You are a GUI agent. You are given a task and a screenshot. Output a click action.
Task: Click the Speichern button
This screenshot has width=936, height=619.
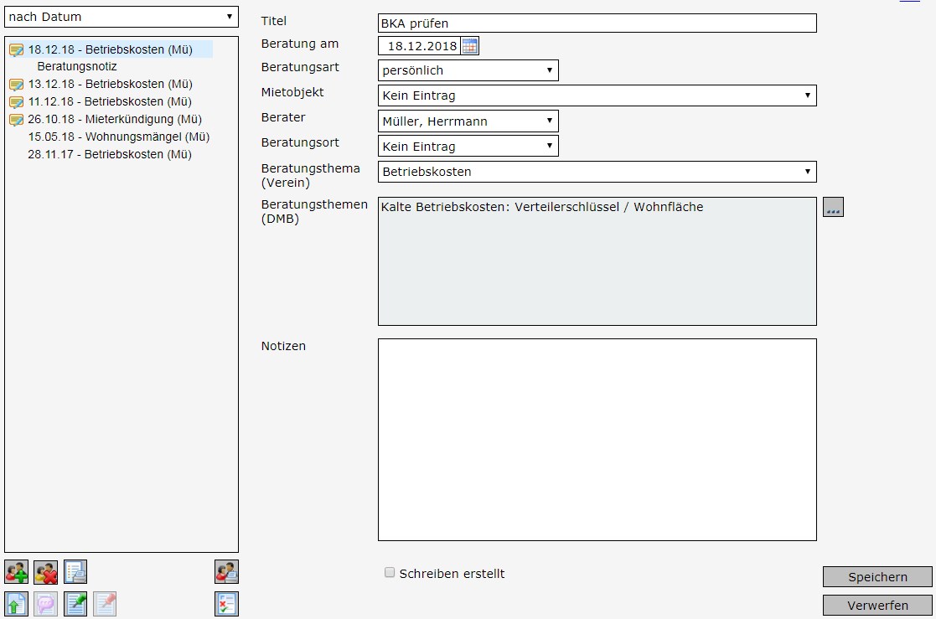(877, 577)
